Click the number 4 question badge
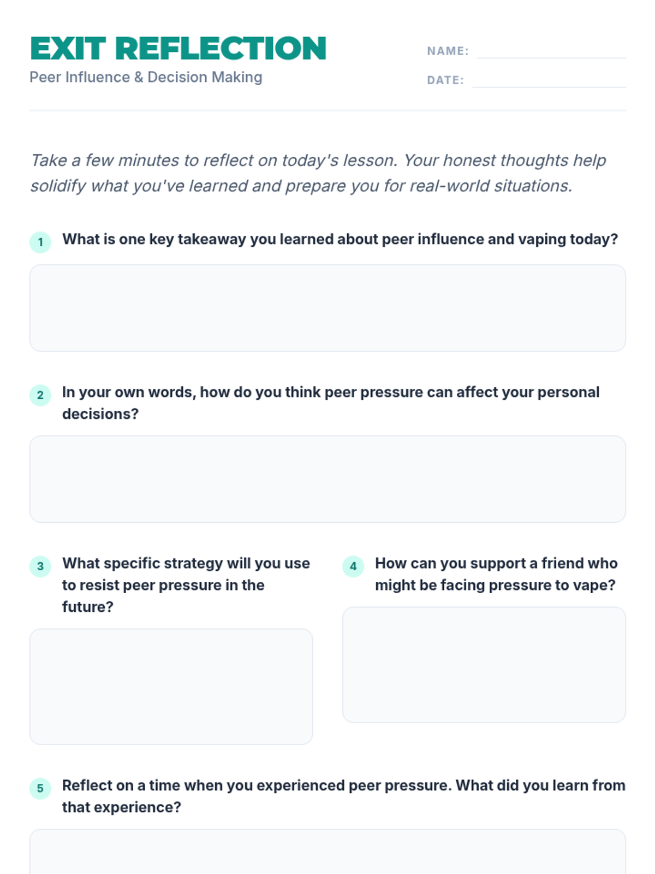 [x=353, y=566]
